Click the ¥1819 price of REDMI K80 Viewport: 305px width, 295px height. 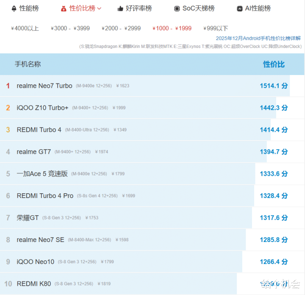tap(104, 284)
